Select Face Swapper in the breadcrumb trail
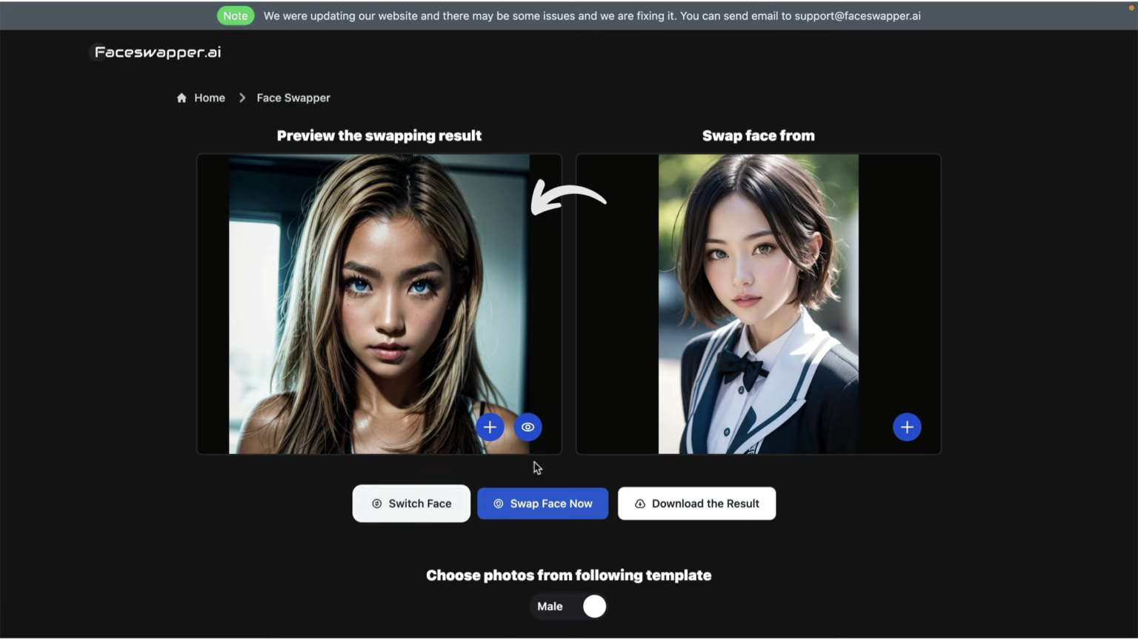This screenshot has width=1138, height=640. 293,97
